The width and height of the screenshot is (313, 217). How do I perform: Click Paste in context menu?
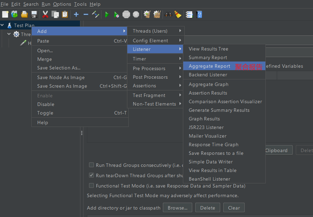point(80,41)
